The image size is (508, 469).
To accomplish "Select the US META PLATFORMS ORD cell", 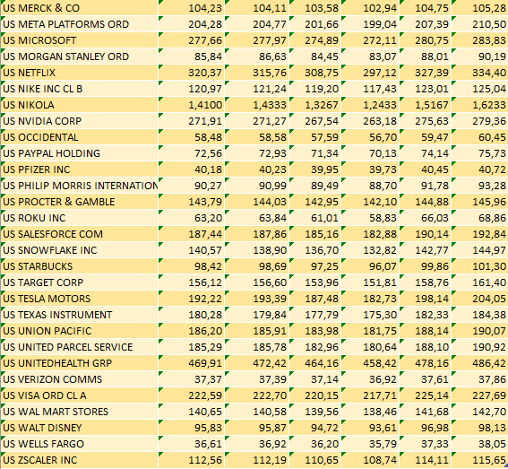I will 80,24.
